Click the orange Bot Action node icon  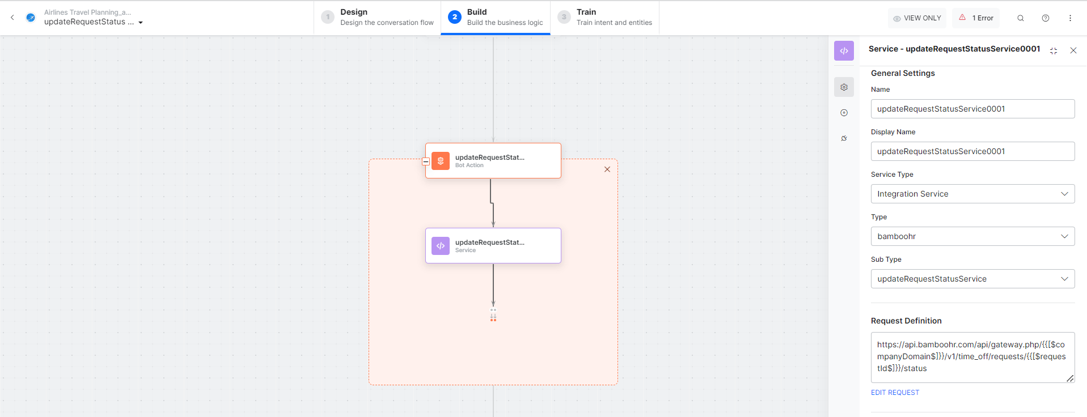click(441, 161)
